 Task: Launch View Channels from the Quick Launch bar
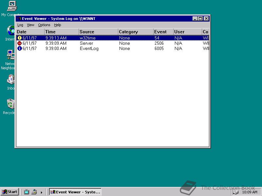tap(27, 192)
